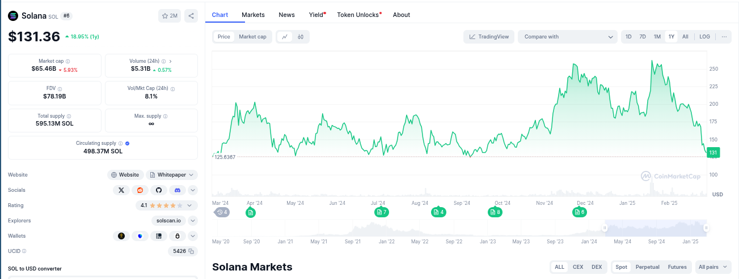Viewport: 739px width, 279px height.
Task: Filter markets by Perpetual
Action: (648, 267)
